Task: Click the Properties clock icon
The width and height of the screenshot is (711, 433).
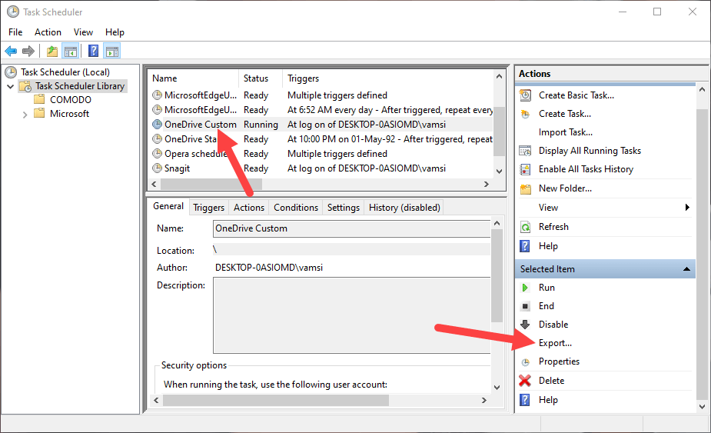Action: (x=525, y=362)
